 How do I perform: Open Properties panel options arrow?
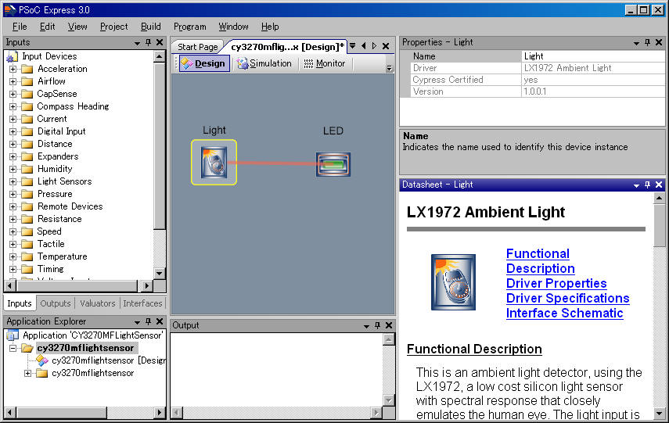pos(636,43)
